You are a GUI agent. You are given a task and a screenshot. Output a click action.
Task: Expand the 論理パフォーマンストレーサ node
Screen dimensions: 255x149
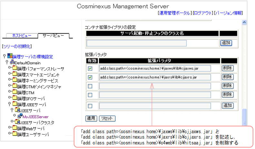coord(10,67)
